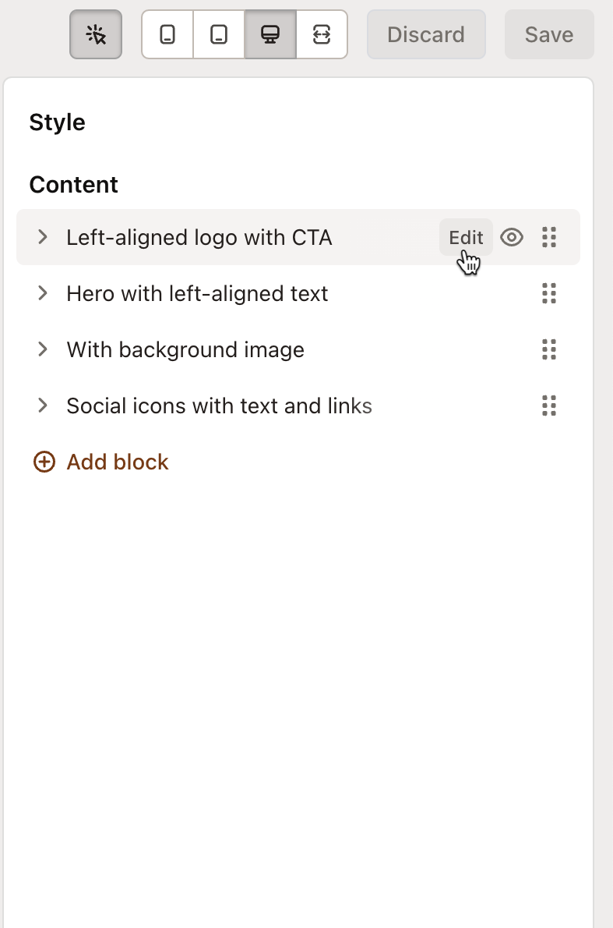Expand Hero with left-aligned text
Viewport: 613px width, 928px height.
click(42, 293)
